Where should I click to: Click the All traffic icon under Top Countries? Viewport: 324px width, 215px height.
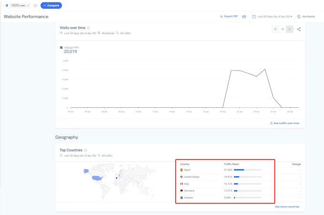pyautogui.click(x=99, y=155)
